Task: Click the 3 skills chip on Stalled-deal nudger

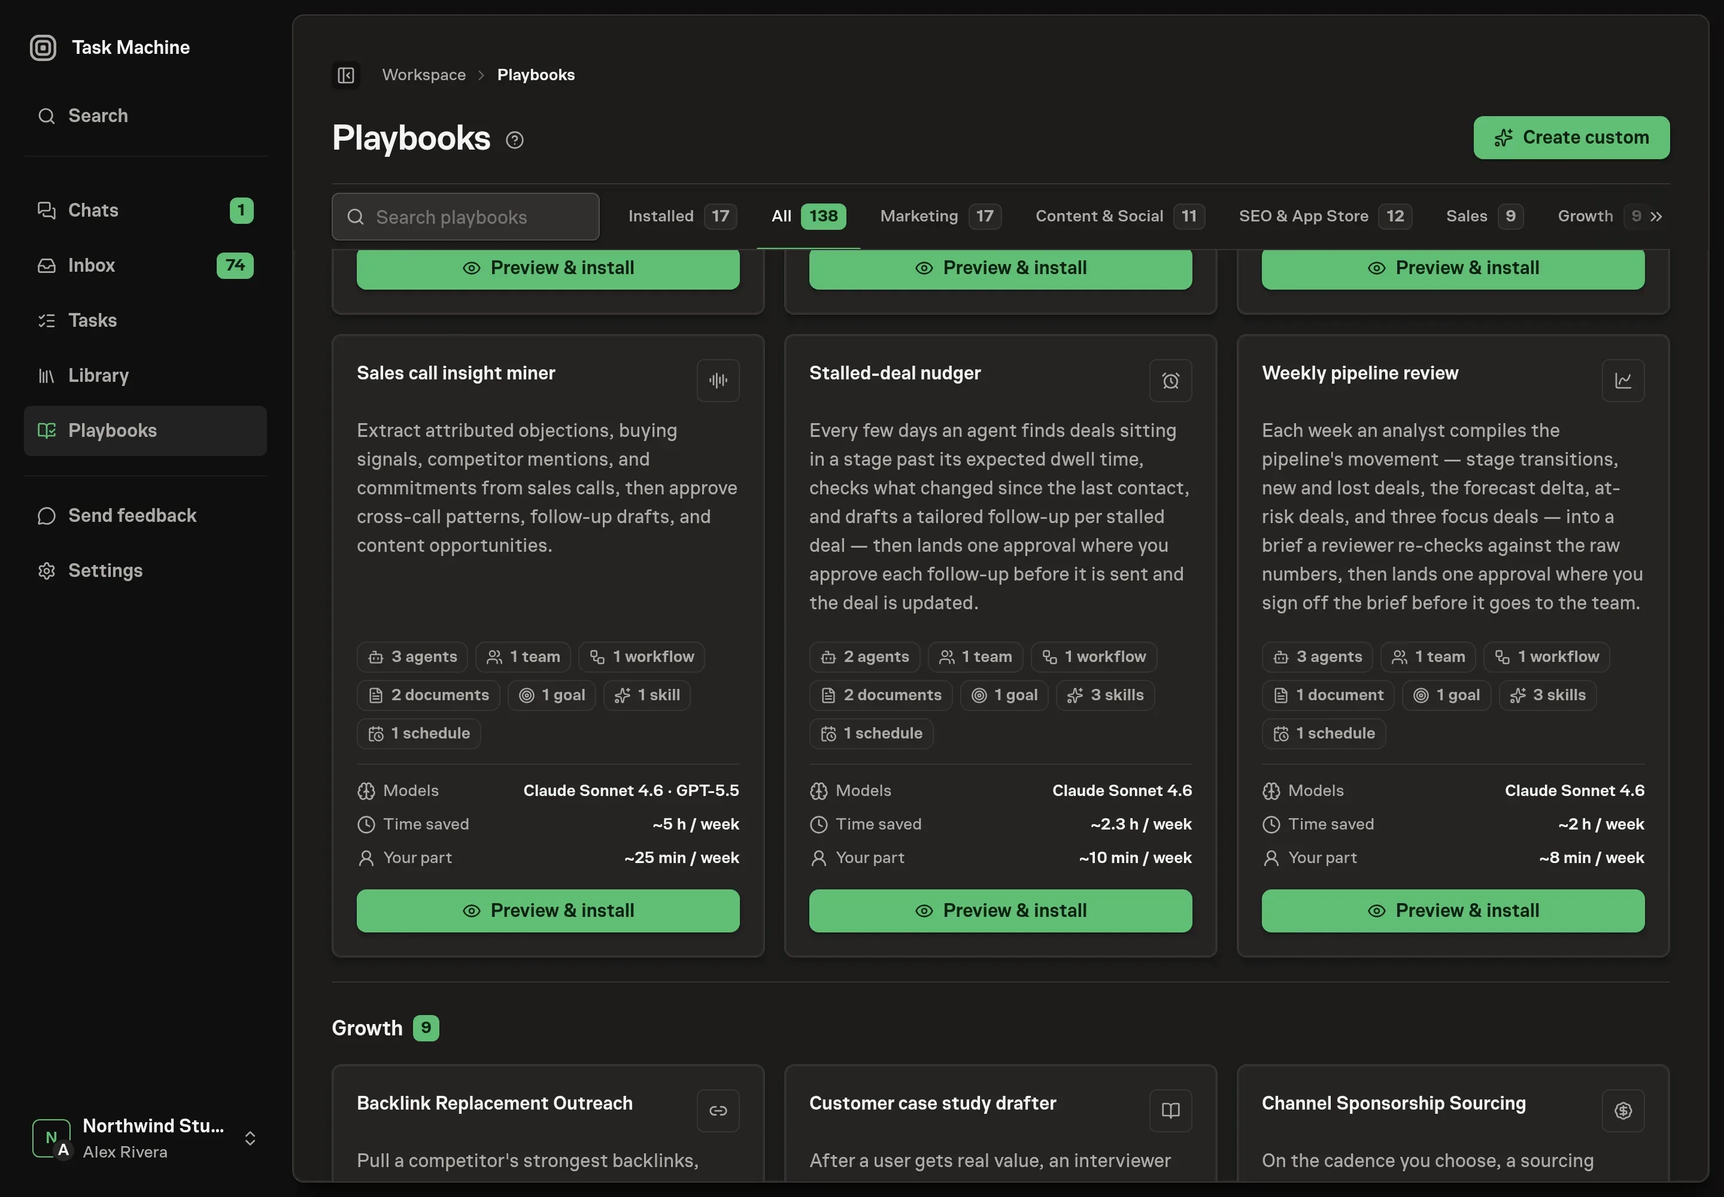Action: 1105,695
